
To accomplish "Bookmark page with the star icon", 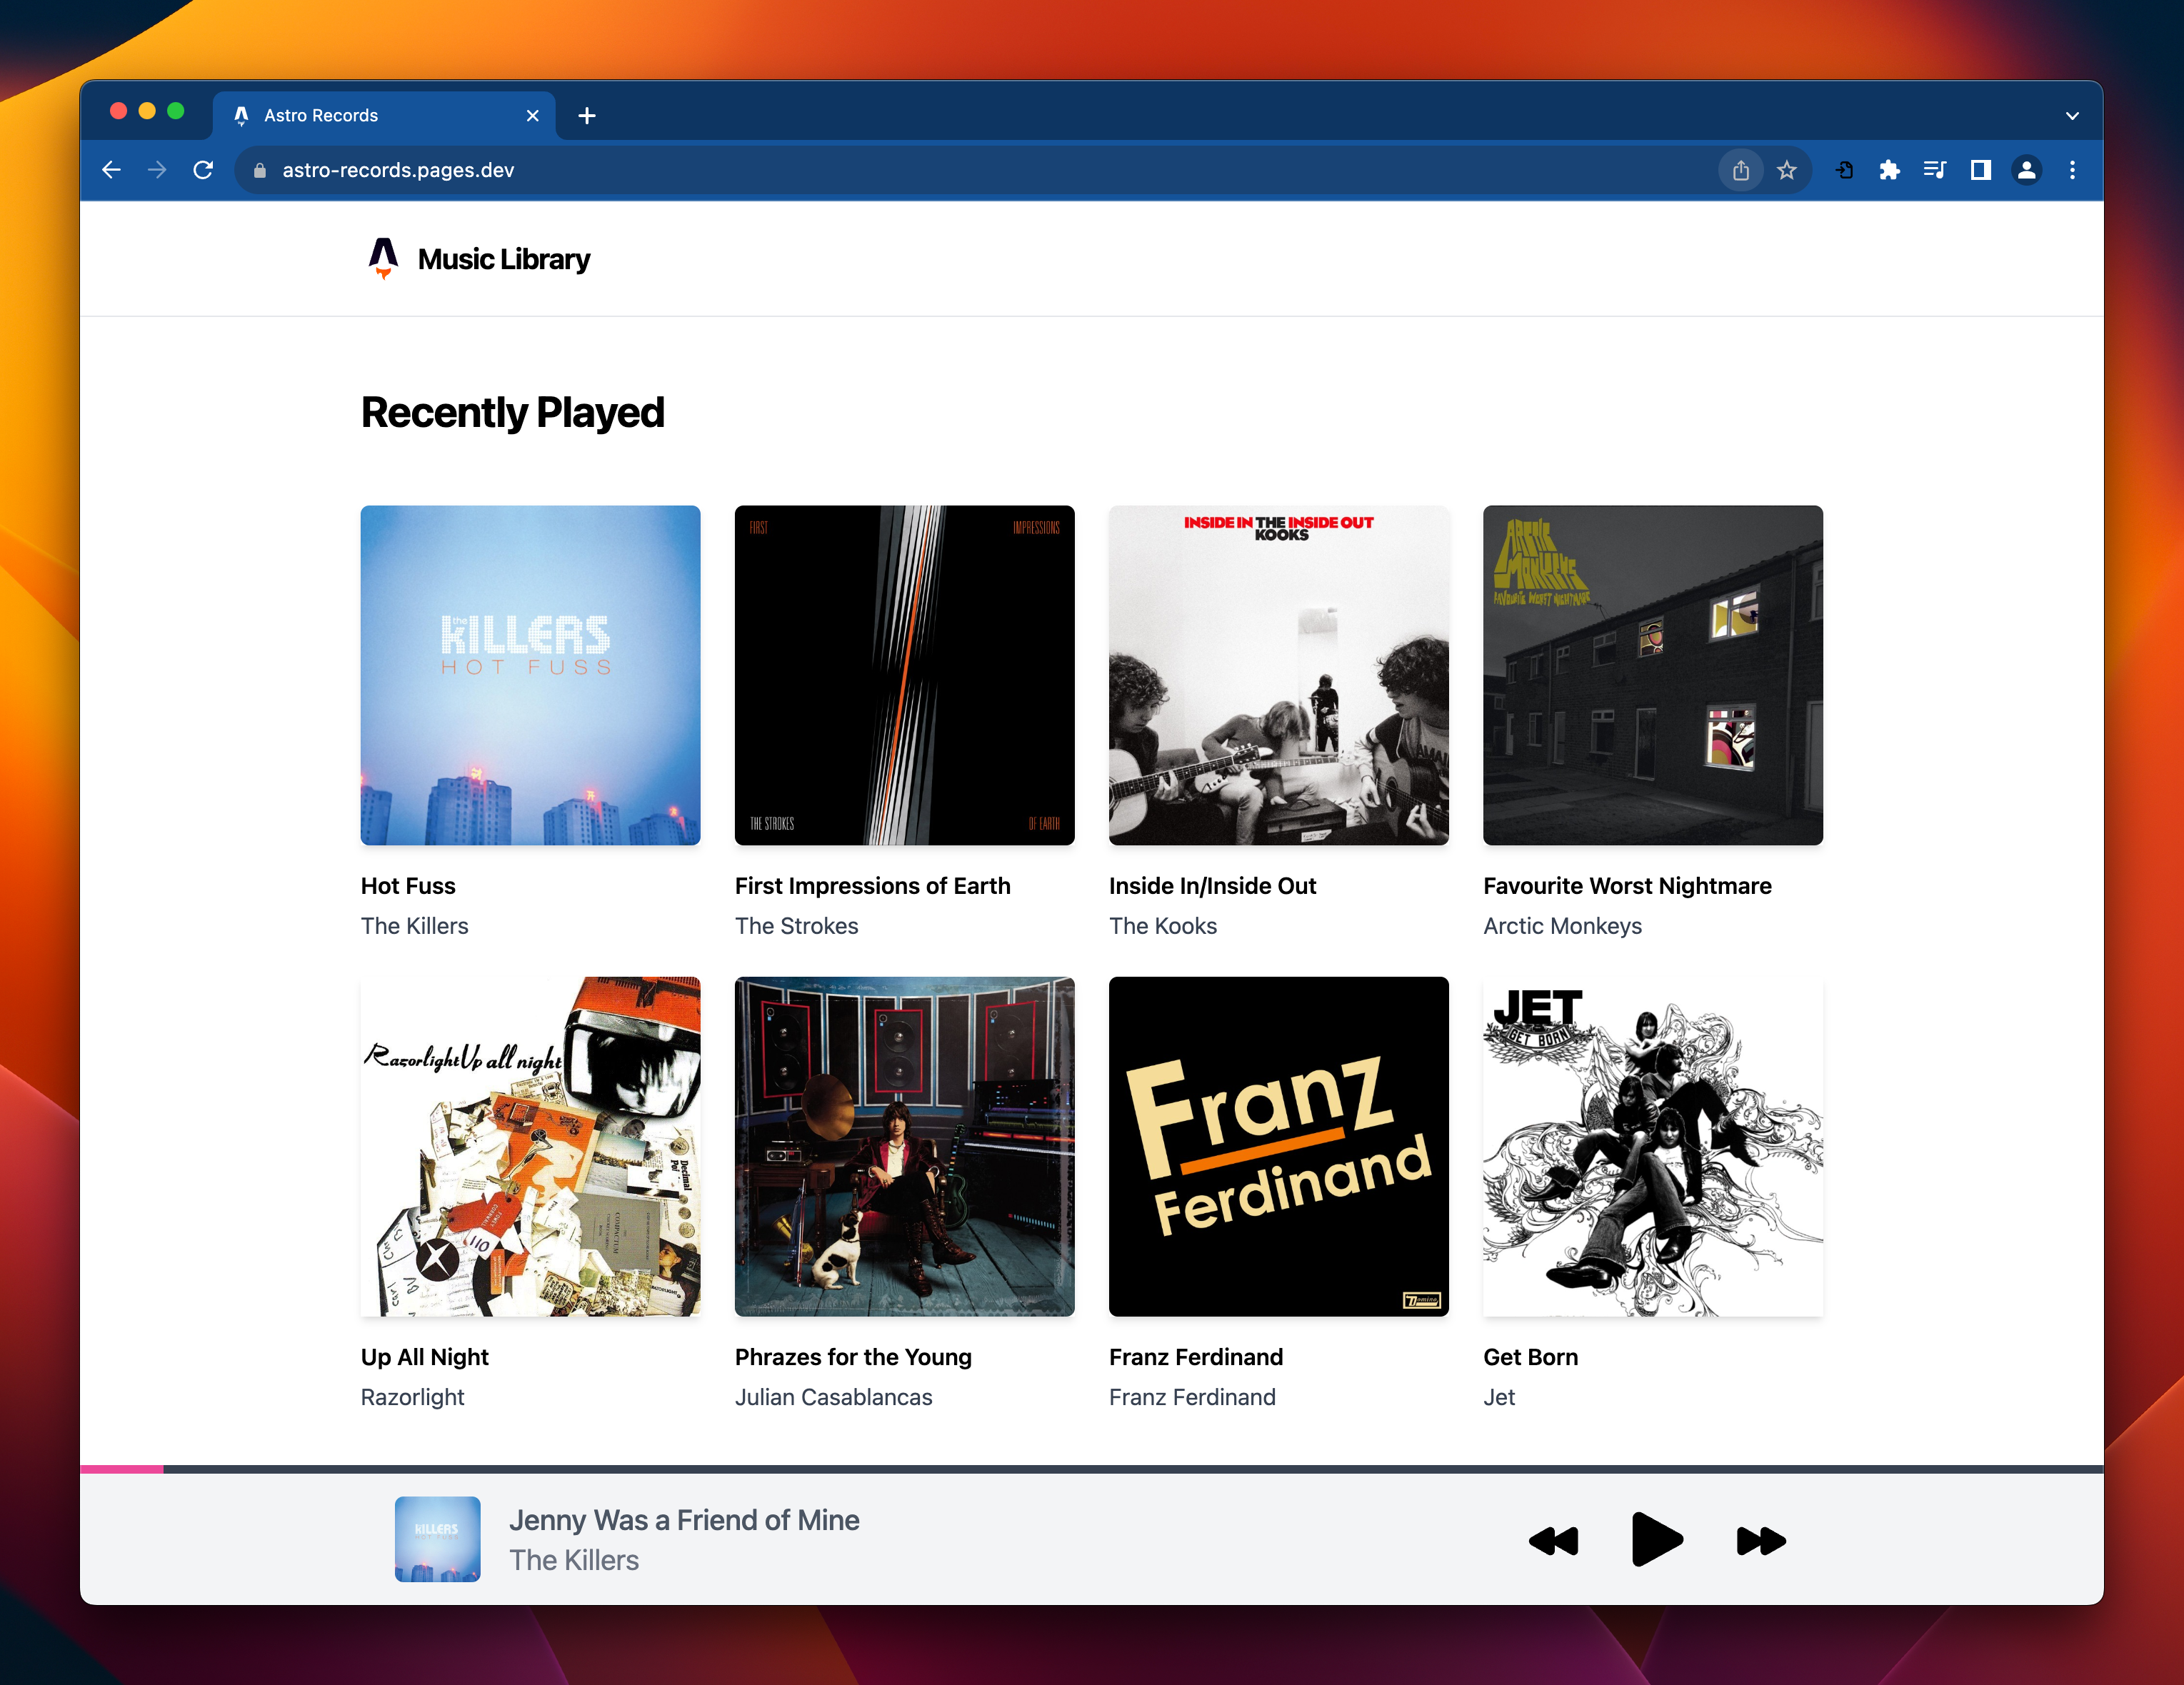I will tap(1787, 170).
